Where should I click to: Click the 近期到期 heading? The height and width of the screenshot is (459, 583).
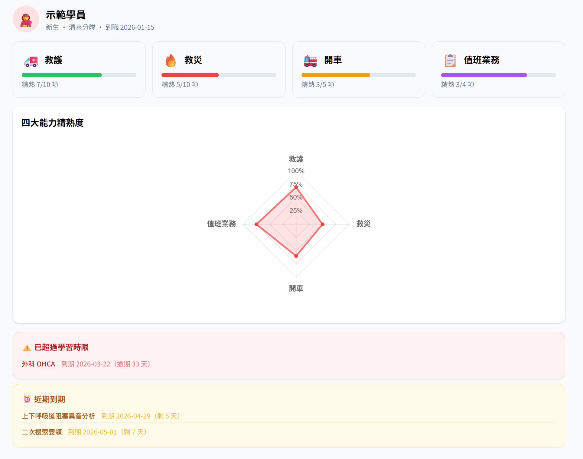pos(50,399)
